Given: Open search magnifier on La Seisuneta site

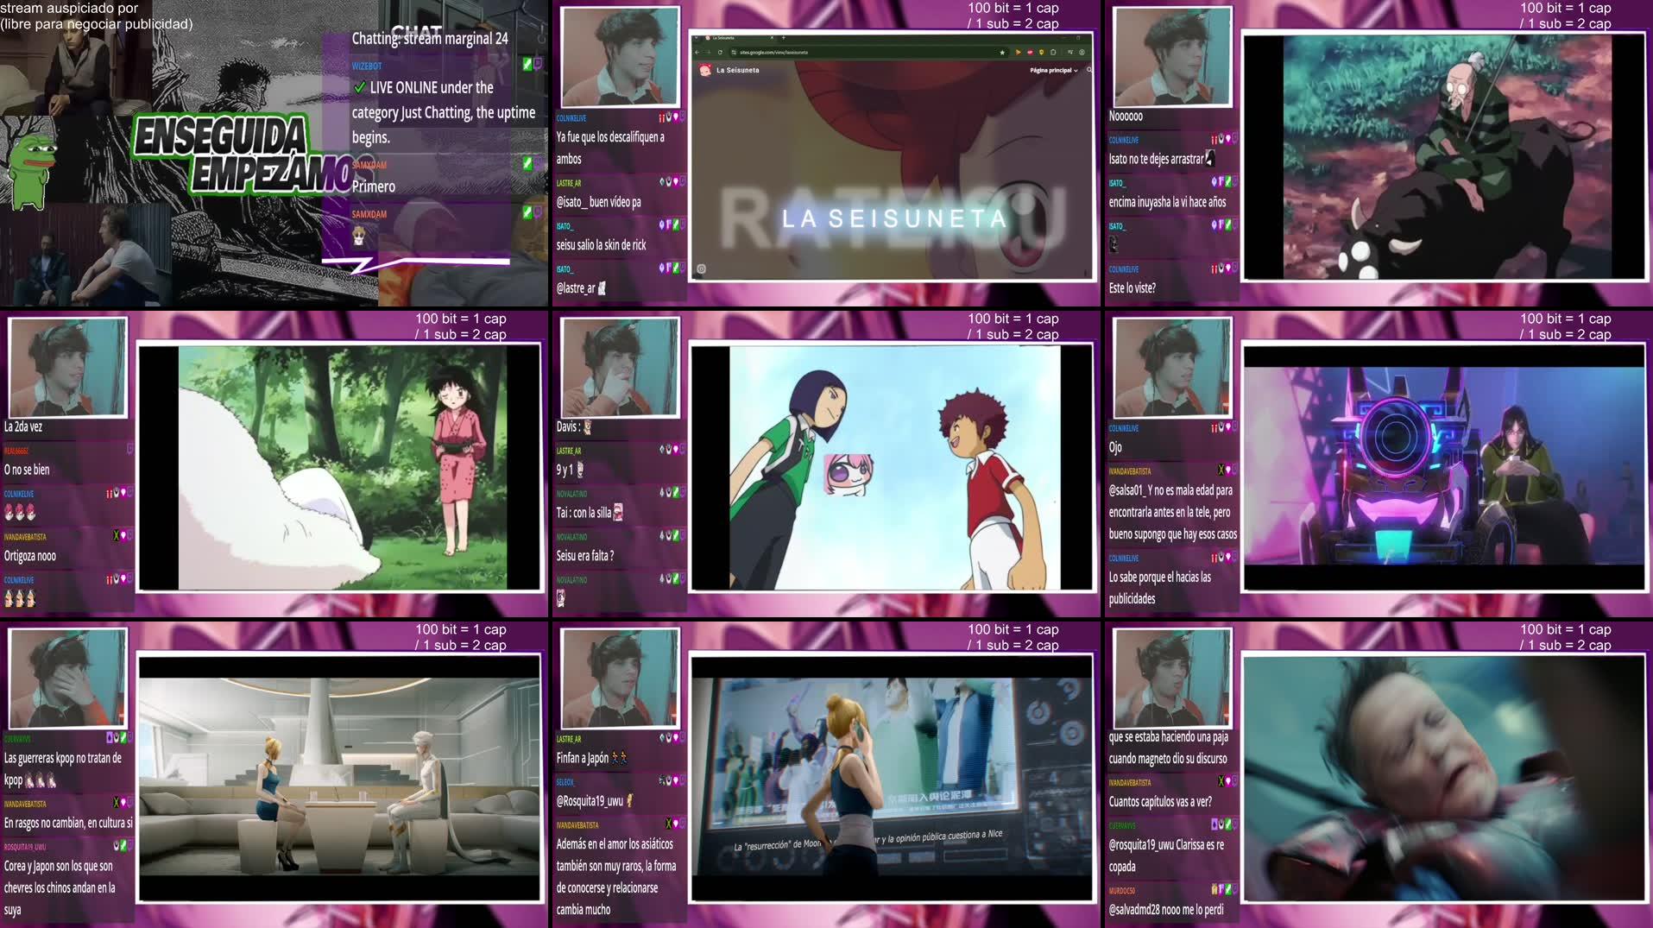Looking at the screenshot, I should point(1089,70).
